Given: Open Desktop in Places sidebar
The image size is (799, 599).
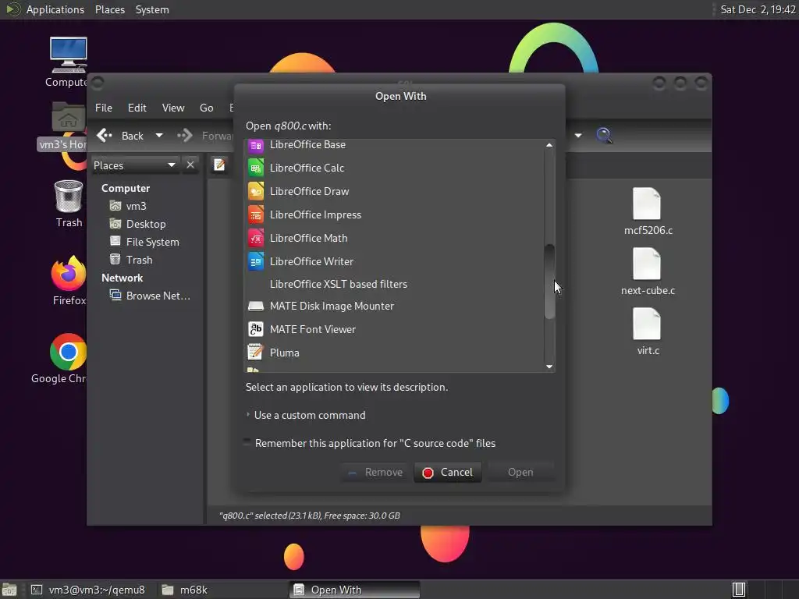Looking at the screenshot, I should click(147, 224).
